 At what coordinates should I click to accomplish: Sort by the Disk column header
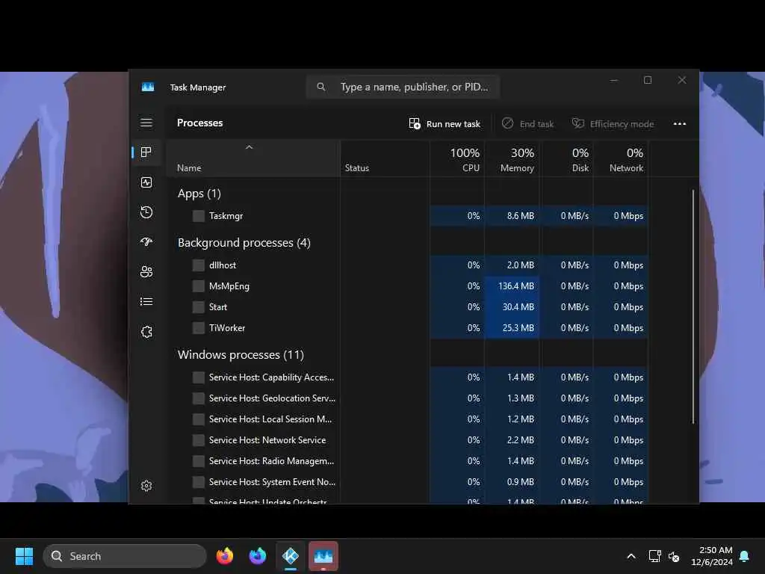tap(566, 160)
